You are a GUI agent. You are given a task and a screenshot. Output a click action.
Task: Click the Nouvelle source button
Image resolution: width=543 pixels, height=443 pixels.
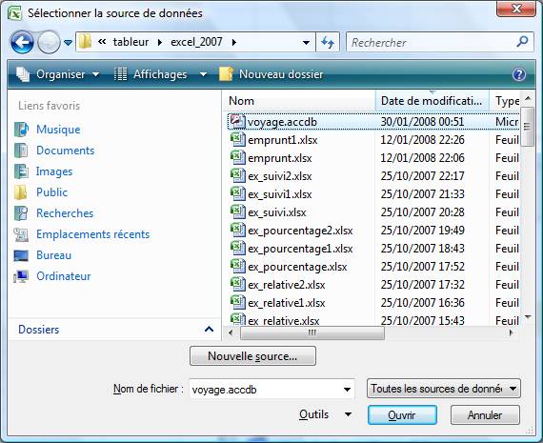(x=252, y=355)
